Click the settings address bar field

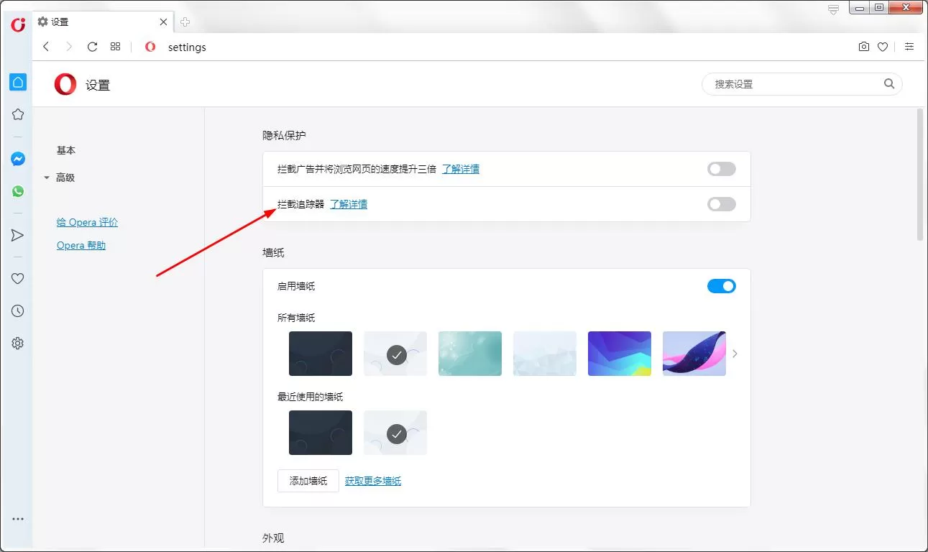click(496, 47)
